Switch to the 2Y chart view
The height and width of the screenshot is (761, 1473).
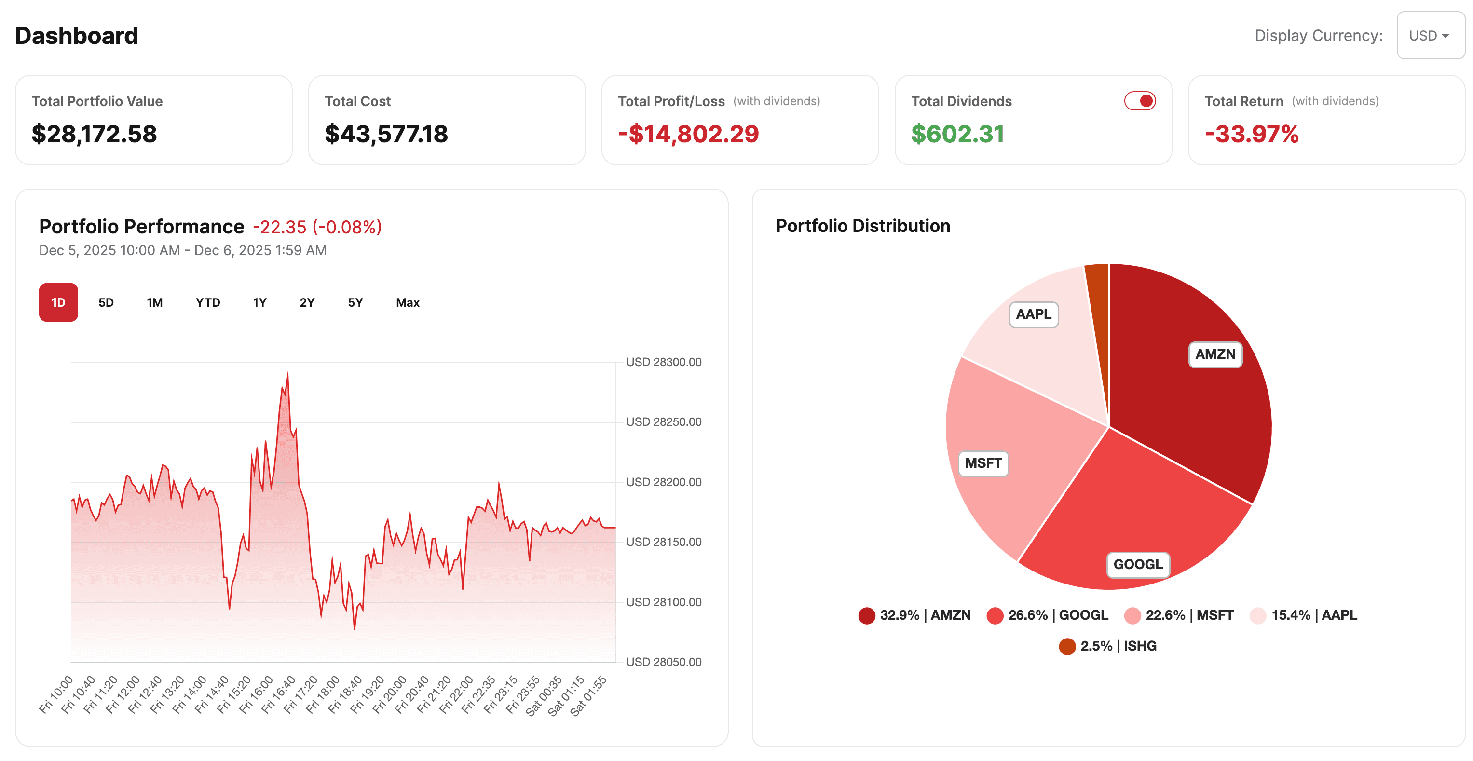[x=306, y=302]
